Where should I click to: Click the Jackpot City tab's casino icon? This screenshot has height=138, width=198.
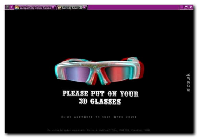pyautogui.click(x=17, y=8)
